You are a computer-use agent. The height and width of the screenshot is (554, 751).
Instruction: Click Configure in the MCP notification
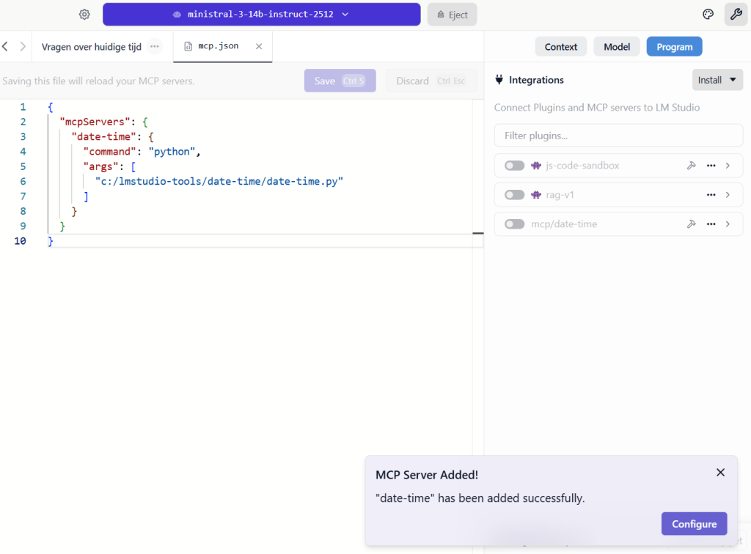point(694,524)
